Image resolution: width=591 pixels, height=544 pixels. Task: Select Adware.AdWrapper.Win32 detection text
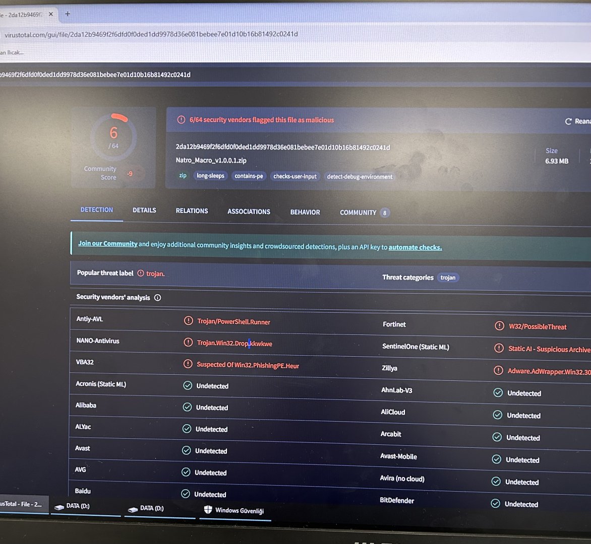coord(549,372)
